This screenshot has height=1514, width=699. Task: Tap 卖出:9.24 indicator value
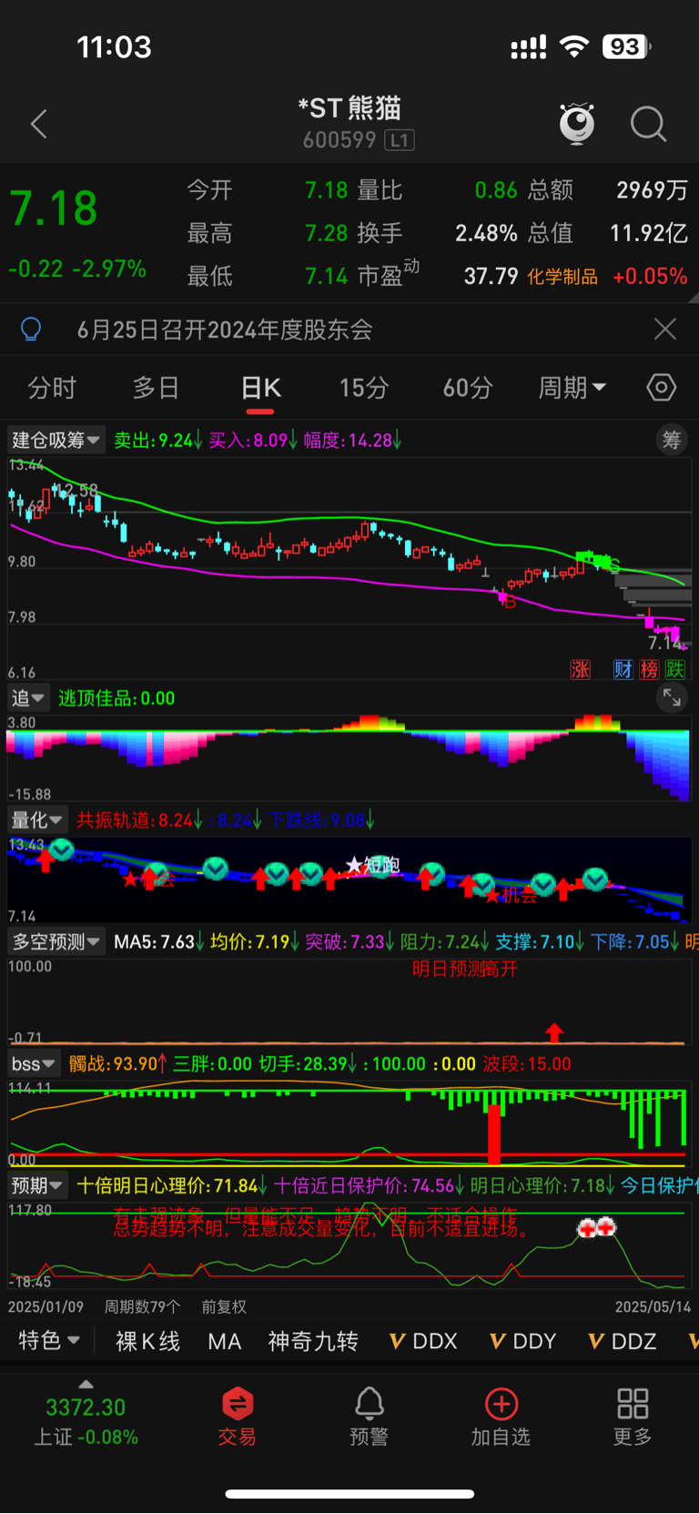pos(157,441)
